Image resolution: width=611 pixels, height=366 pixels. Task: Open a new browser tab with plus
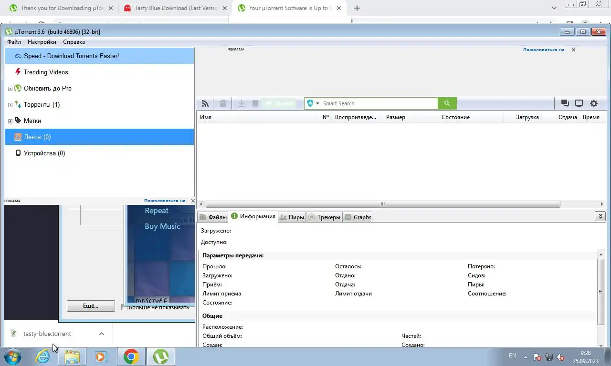pos(357,8)
